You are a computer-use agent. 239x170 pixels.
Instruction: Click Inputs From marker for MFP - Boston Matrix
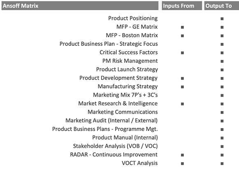point(182,36)
